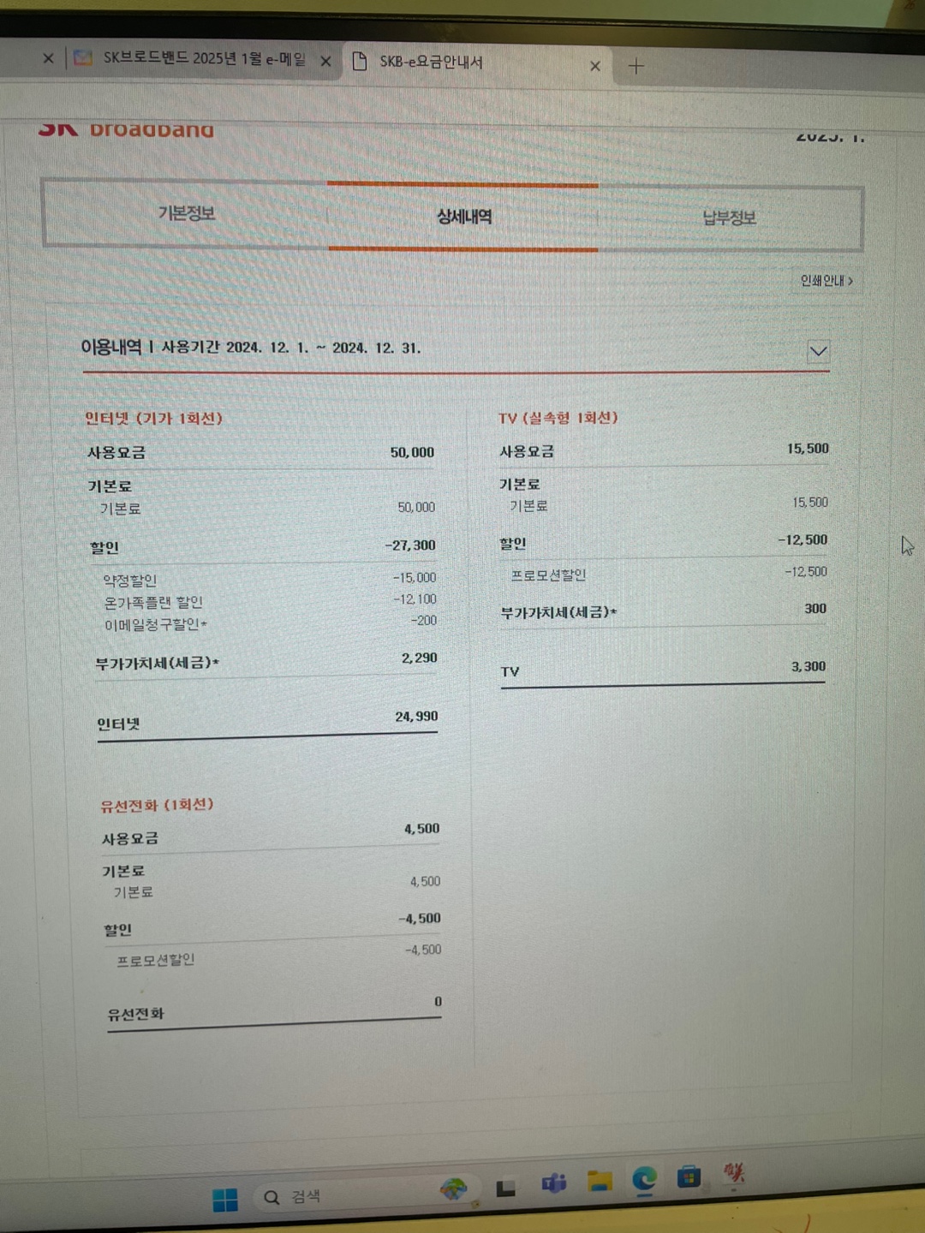Switch to Microsoft Edge in taskbar
Viewport: 925px width, 1233px height.
click(x=644, y=1180)
